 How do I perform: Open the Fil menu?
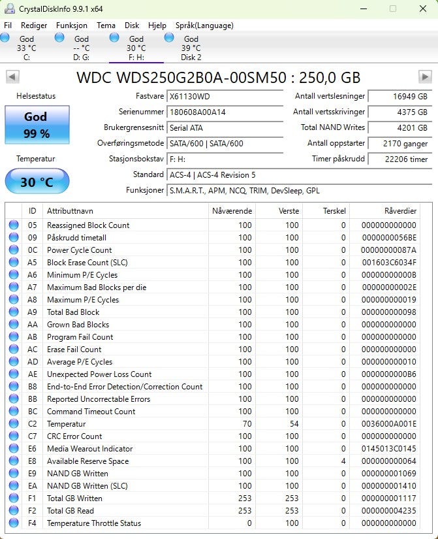8,25
